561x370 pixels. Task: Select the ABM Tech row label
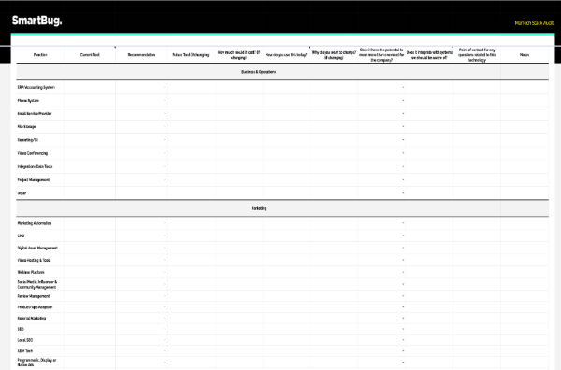pyautogui.click(x=25, y=351)
